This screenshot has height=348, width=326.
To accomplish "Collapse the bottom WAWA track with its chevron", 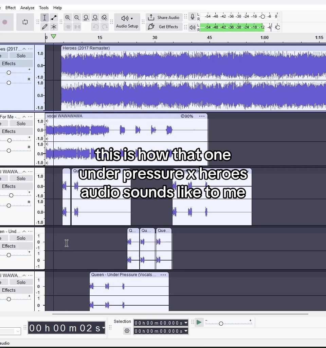I will tap(24, 275).
